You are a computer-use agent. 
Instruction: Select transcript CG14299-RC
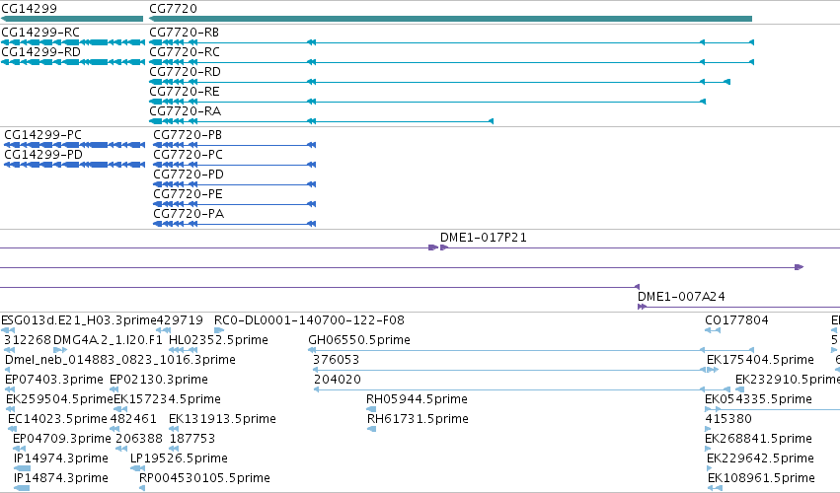pyautogui.click(x=40, y=33)
